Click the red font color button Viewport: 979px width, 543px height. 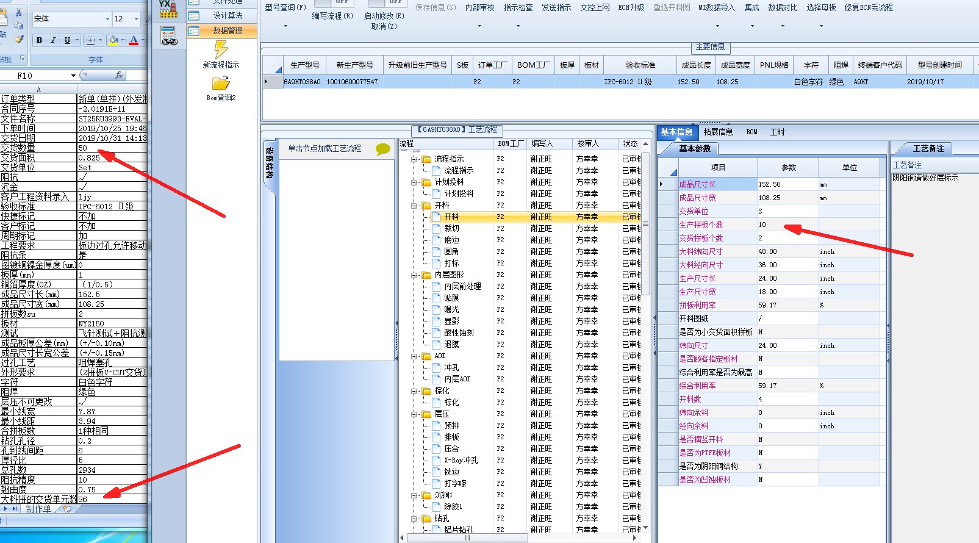(134, 40)
